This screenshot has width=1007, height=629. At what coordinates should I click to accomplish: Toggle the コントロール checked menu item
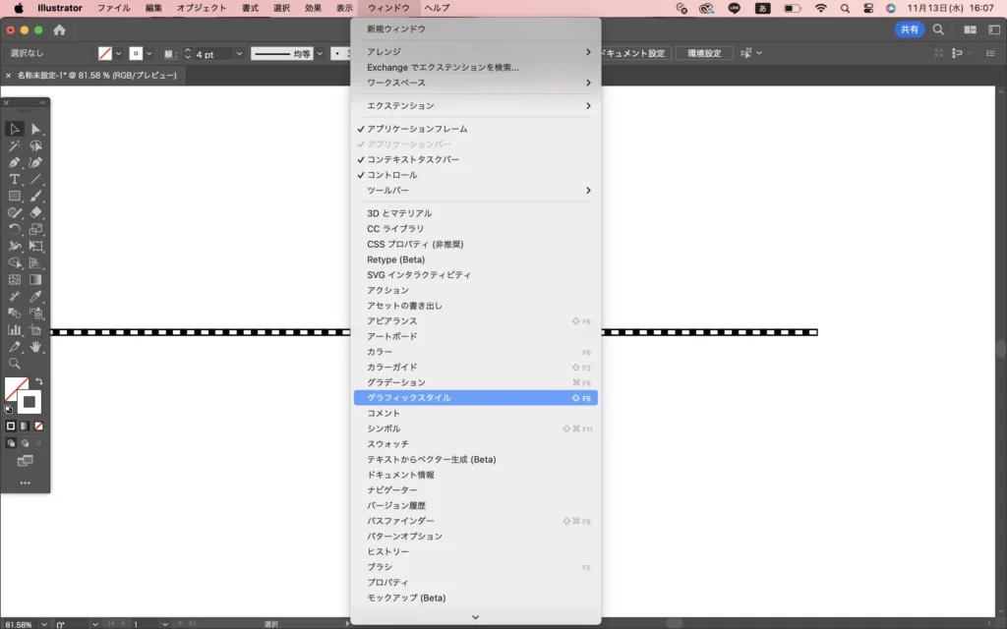point(391,175)
